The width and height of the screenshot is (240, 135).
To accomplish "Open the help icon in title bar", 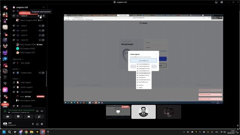I will [222, 2].
